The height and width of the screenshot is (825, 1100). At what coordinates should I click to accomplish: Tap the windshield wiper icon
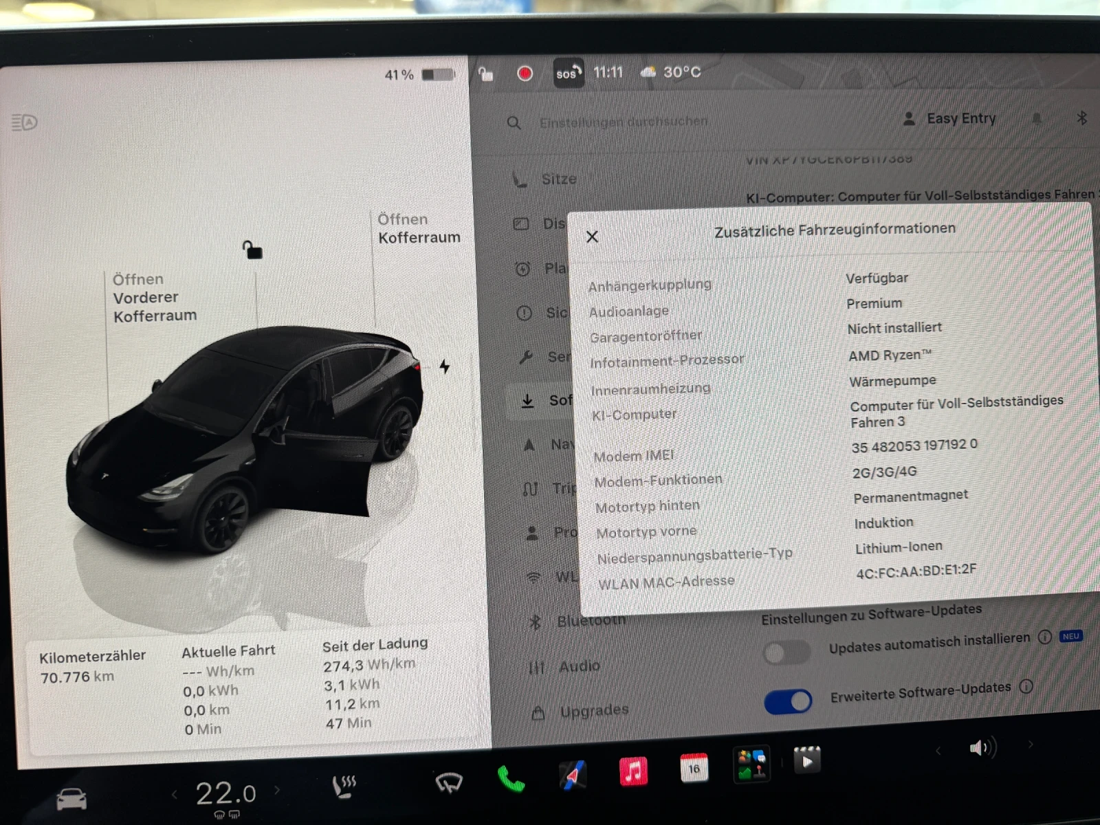(x=449, y=782)
